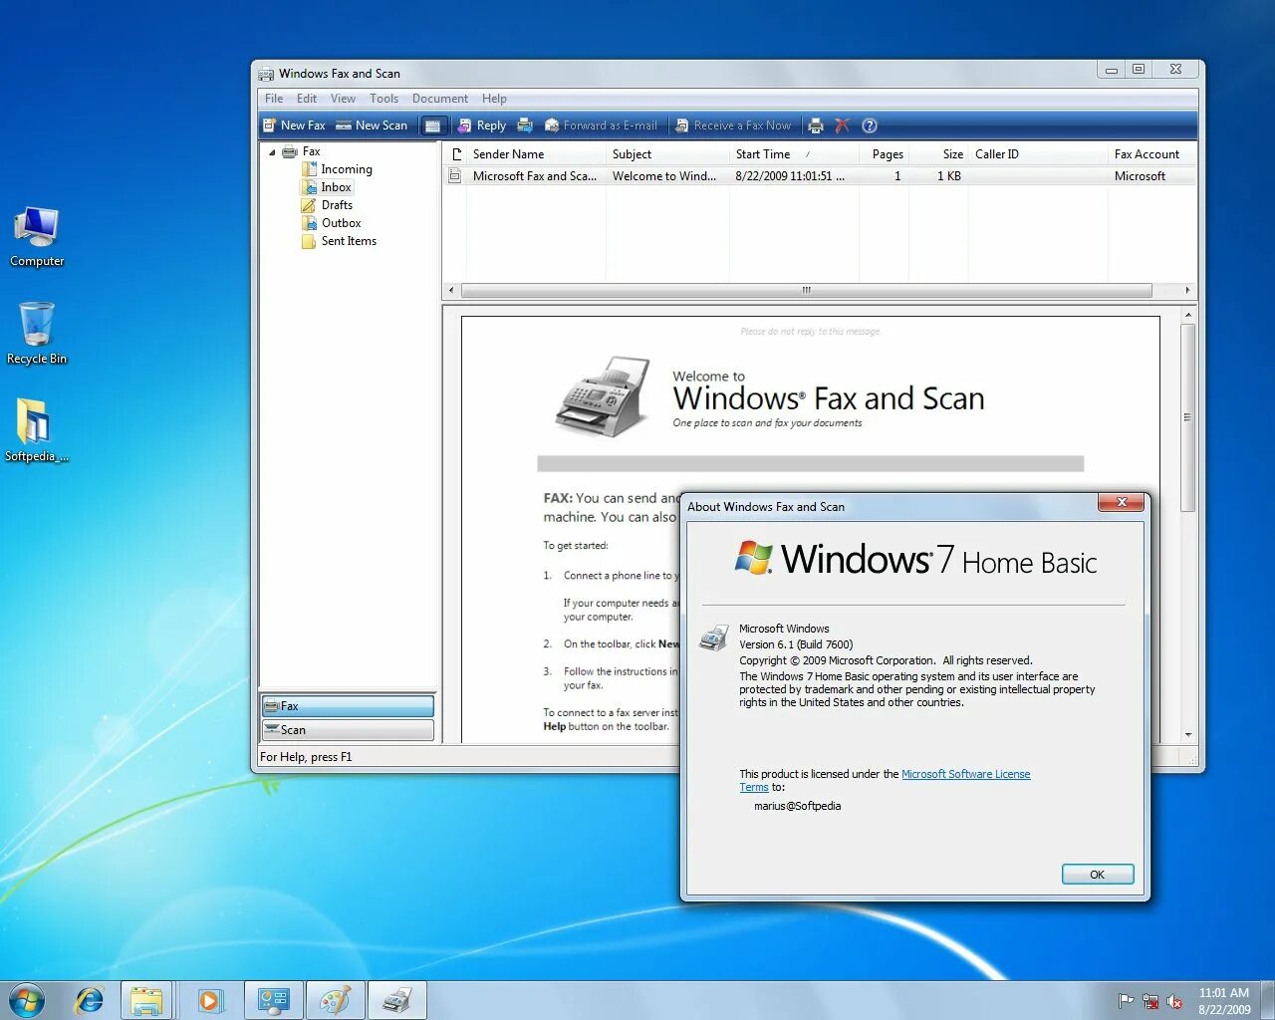Screen dimensions: 1275x1020
Task: Open the Softpedia desktop folder icon
Action: 36,431
